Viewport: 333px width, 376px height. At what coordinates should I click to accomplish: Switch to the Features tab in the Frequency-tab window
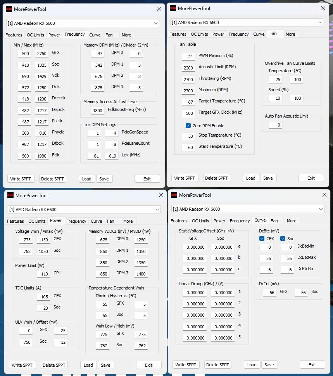[x=14, y=35]
